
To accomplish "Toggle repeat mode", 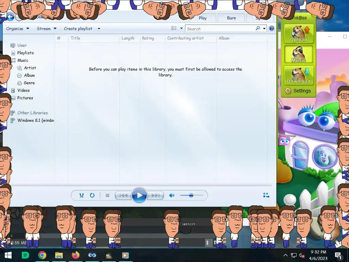I will (92, 195).
